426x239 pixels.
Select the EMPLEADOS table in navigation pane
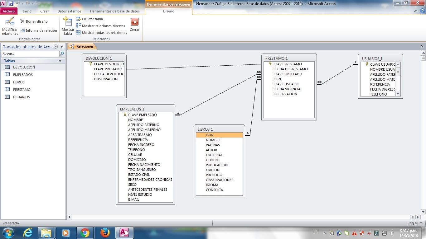[x=22, y=75]
